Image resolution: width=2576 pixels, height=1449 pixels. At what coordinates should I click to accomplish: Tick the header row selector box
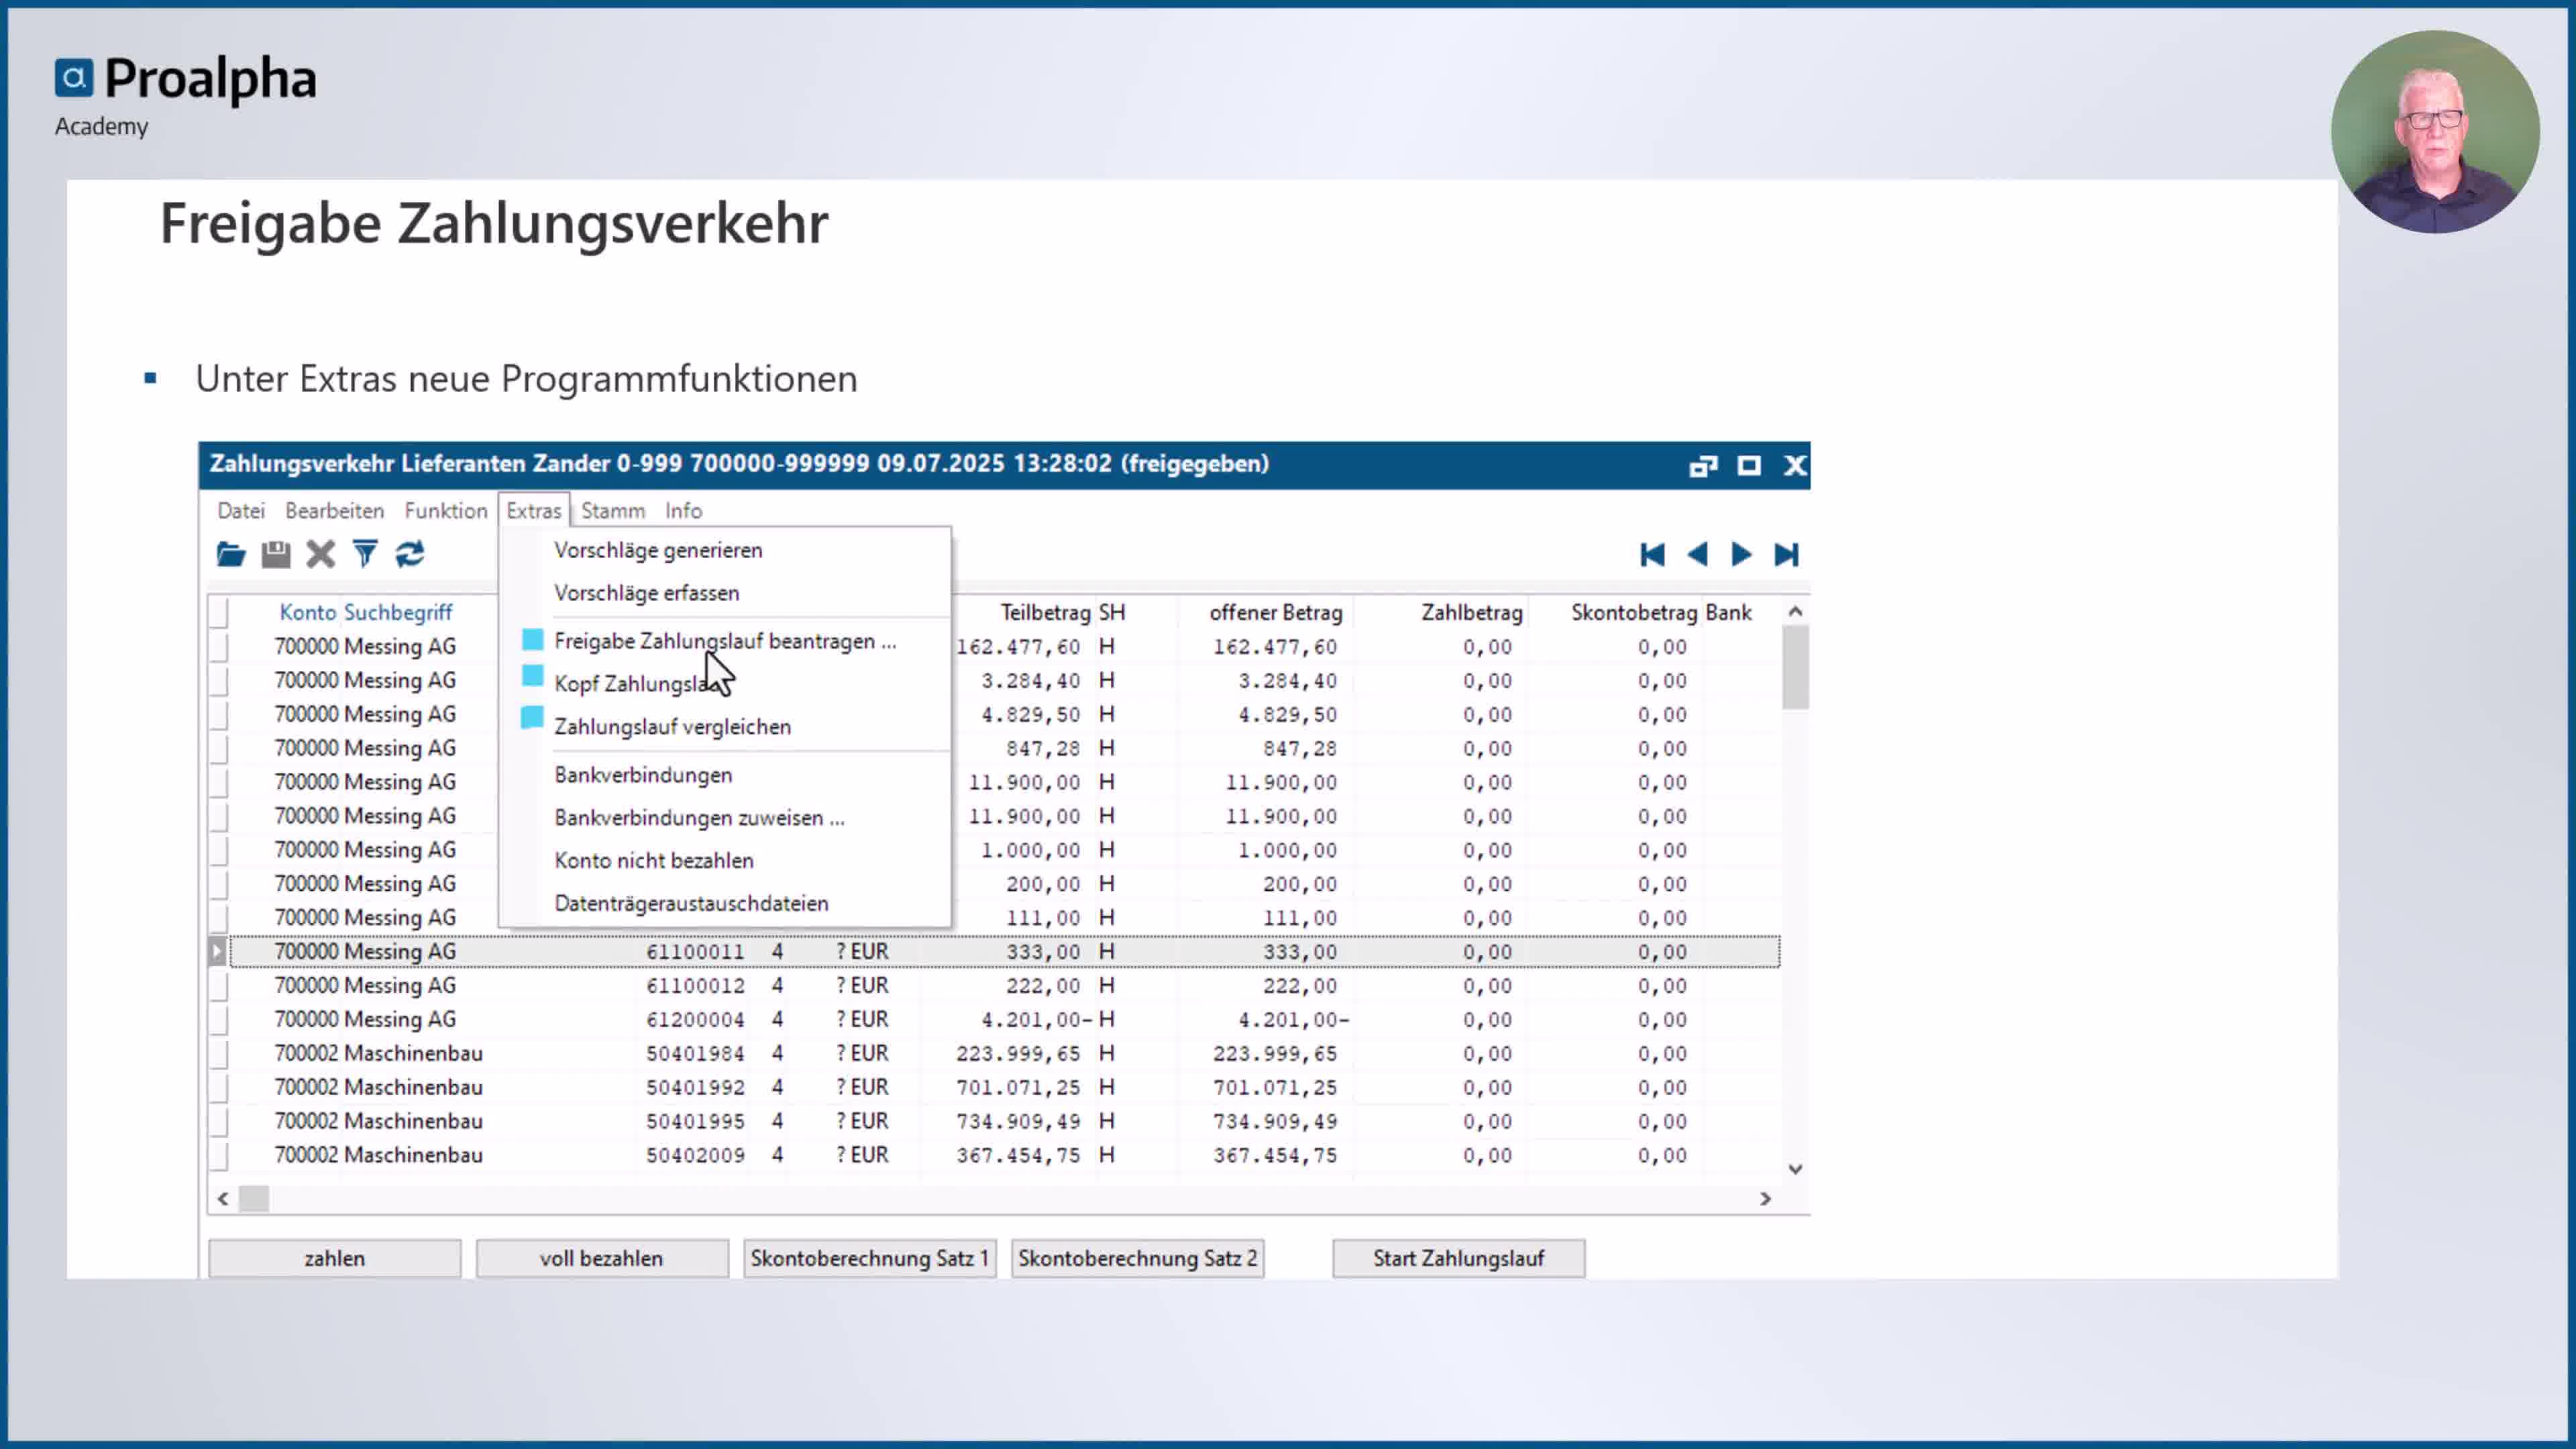click(x=219, y=612)
